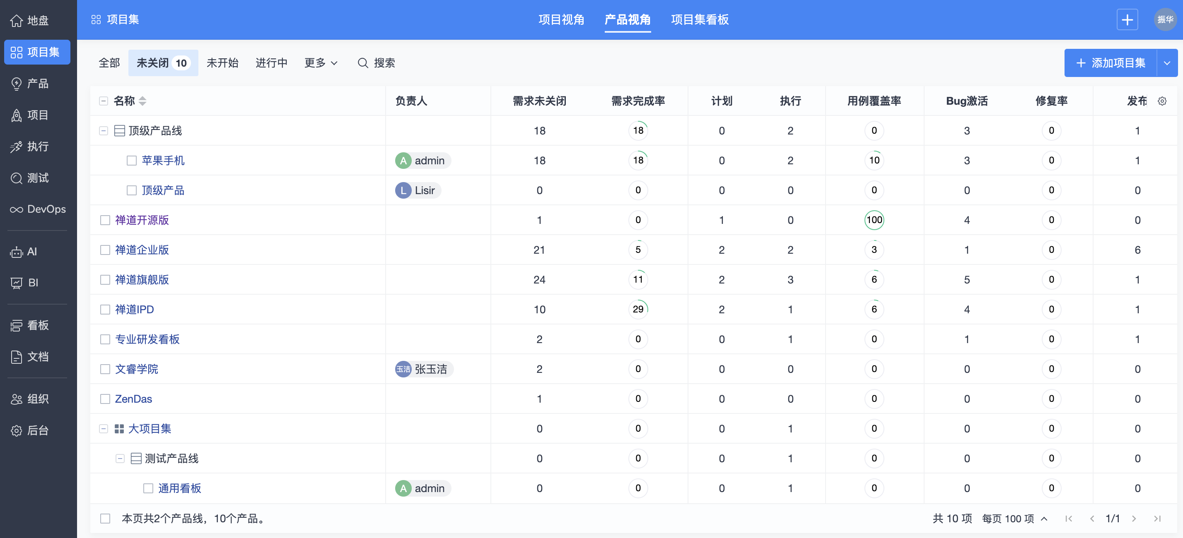This screenshot has height=538, width=1183.
Task: Check the box beside 苹果手机
Action: click(x=132, y=161)
